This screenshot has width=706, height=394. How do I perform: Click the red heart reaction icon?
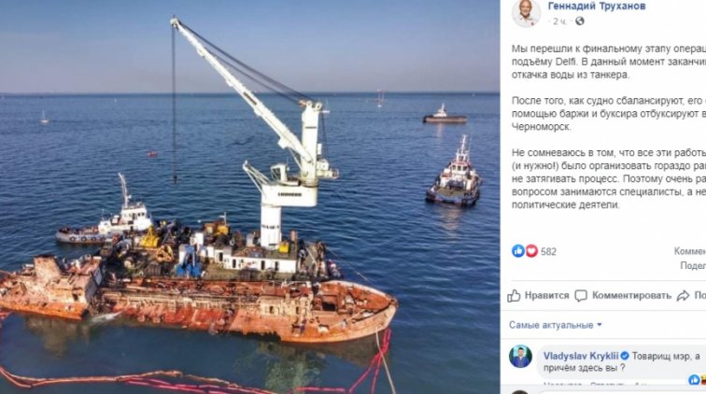point(531,251)
